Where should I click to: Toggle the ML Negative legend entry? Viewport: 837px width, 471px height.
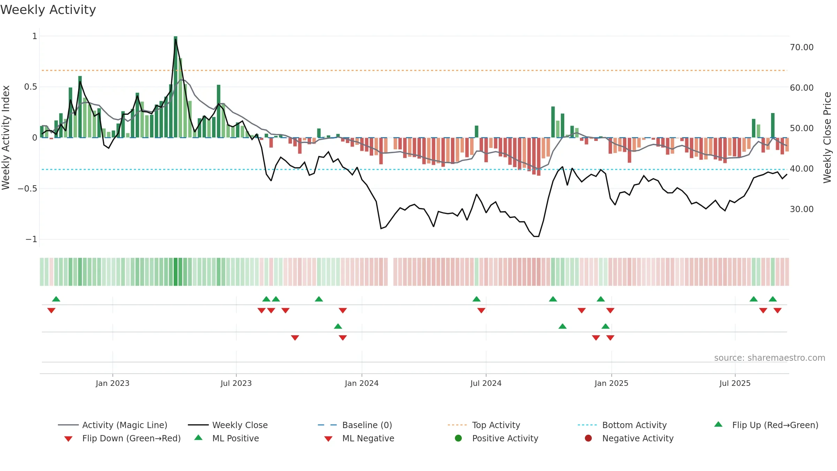pos(359,438)
